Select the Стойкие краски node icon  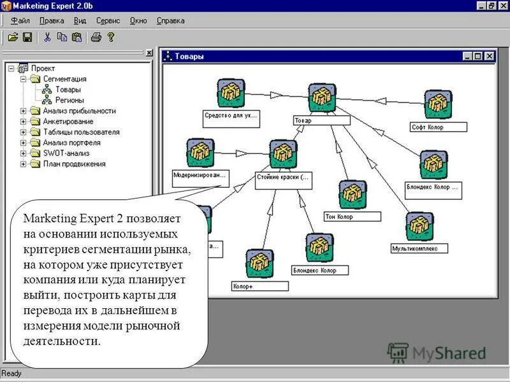click(283, 154)
